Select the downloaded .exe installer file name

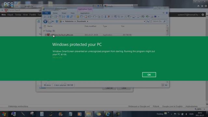pos(61,35)
